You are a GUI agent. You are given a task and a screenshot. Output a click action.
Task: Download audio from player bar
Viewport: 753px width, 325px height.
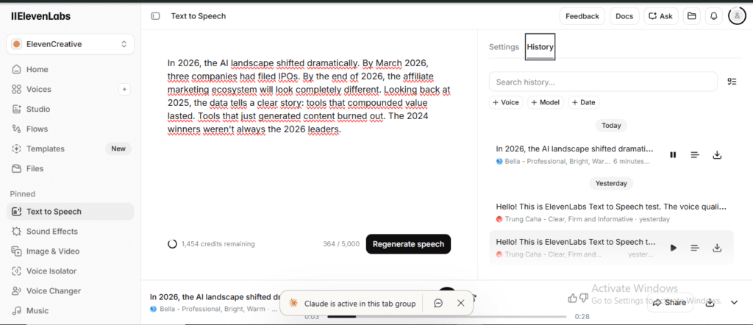coord(710,302)
